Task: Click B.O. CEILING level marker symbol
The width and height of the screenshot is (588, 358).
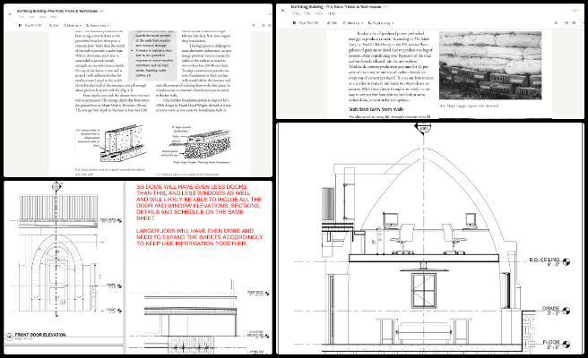Action: coord(566,261)
